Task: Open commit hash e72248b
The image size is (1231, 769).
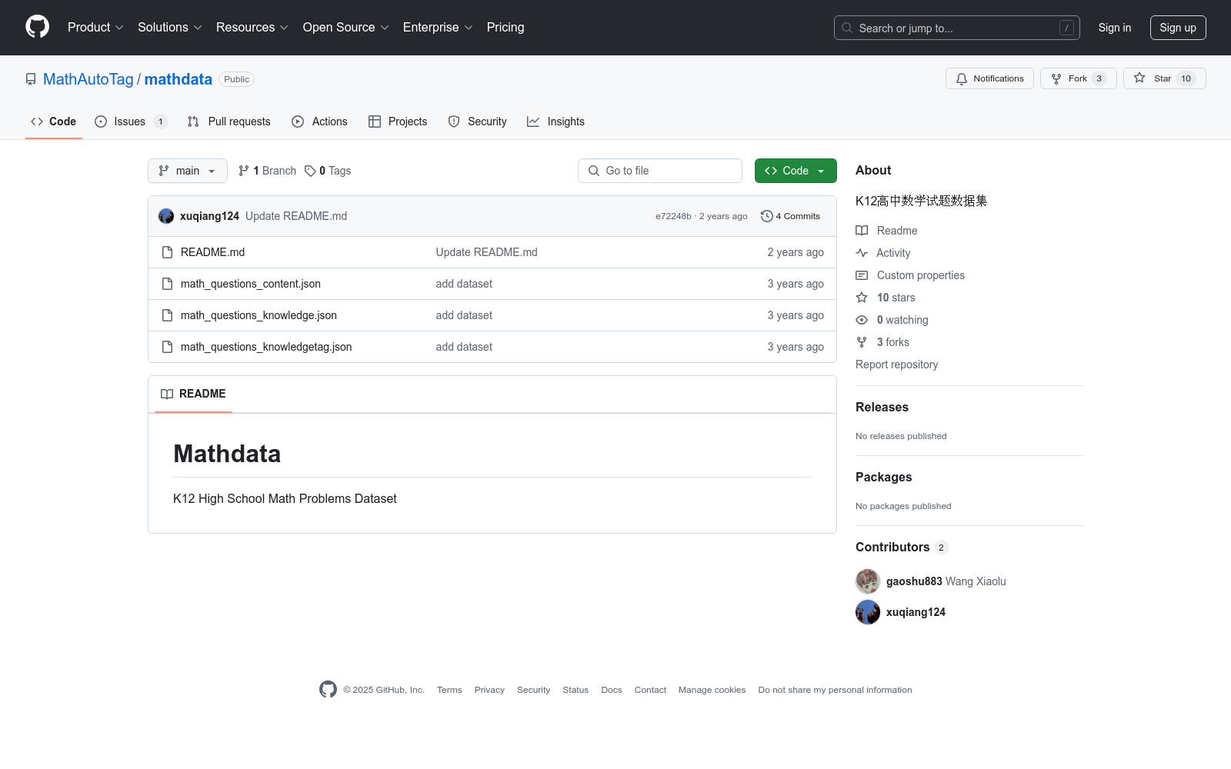Action: coord(673,216)
